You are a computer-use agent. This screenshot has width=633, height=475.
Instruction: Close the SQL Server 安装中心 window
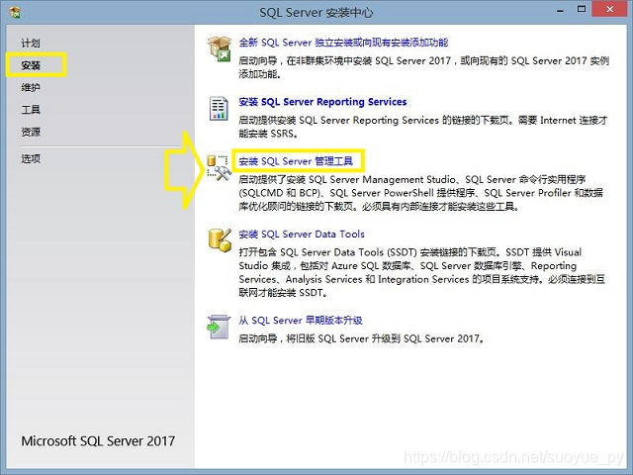tap(610, 9)
